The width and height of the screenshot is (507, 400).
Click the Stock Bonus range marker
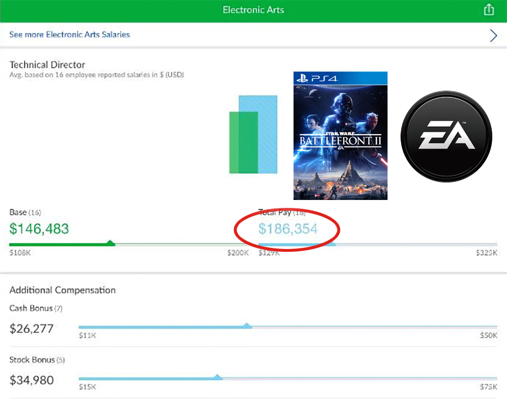217,377
